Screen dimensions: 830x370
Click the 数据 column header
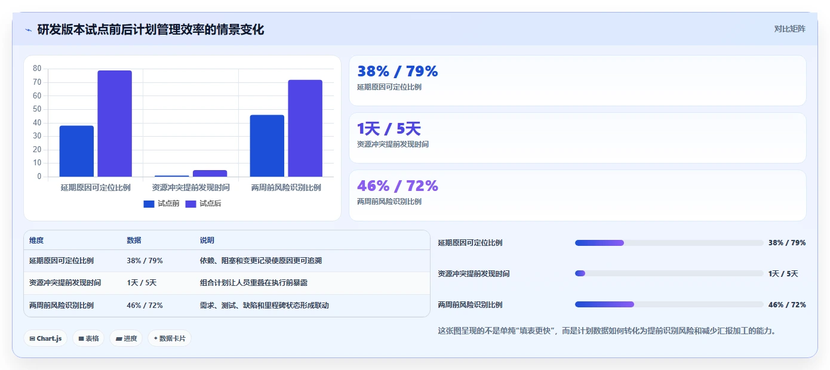134,240
